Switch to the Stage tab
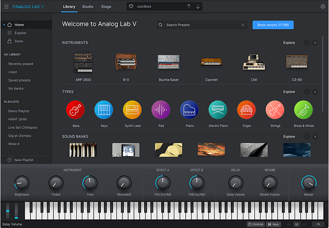Screen dimensions: 329x228 (106, 7)
